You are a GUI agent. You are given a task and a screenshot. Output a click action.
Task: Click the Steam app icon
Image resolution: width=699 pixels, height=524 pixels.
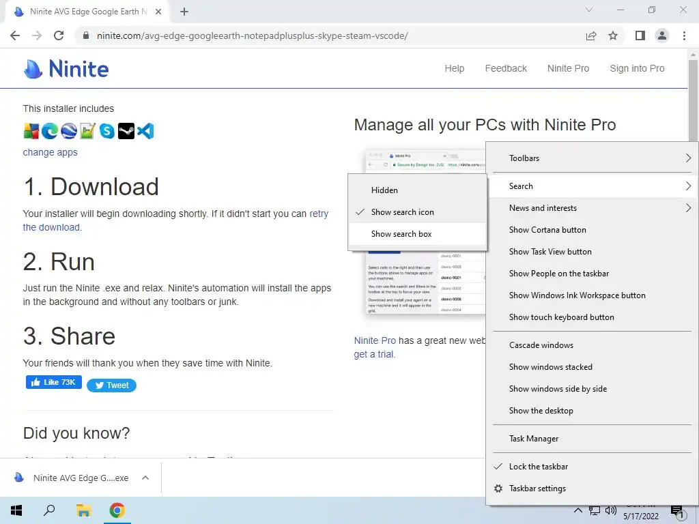pyautogui.click(x=126, y=131)
